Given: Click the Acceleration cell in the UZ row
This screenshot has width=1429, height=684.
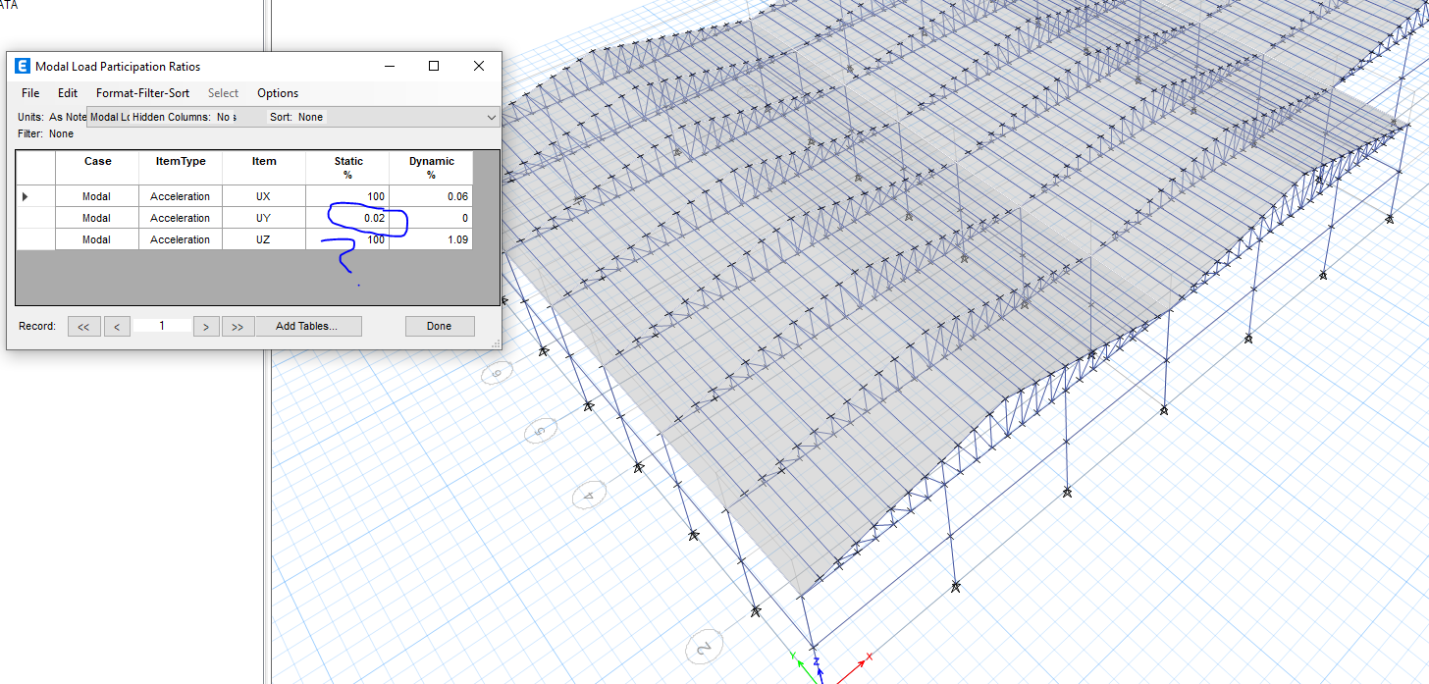Looking at the screenshot, I should (x=181, y=239).
